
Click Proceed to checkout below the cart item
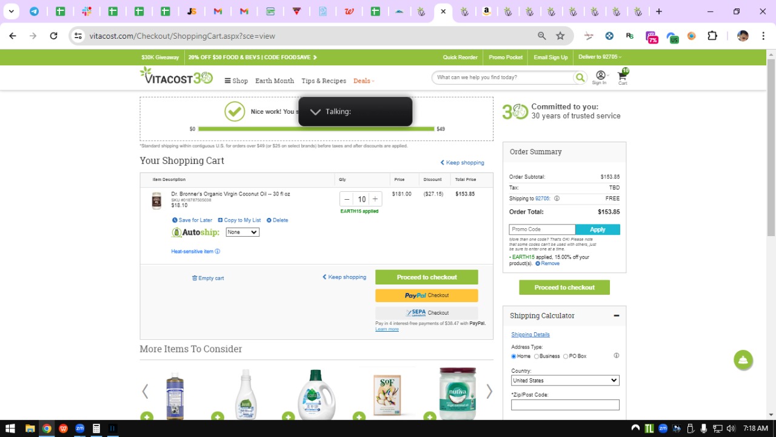pos(427,277)
